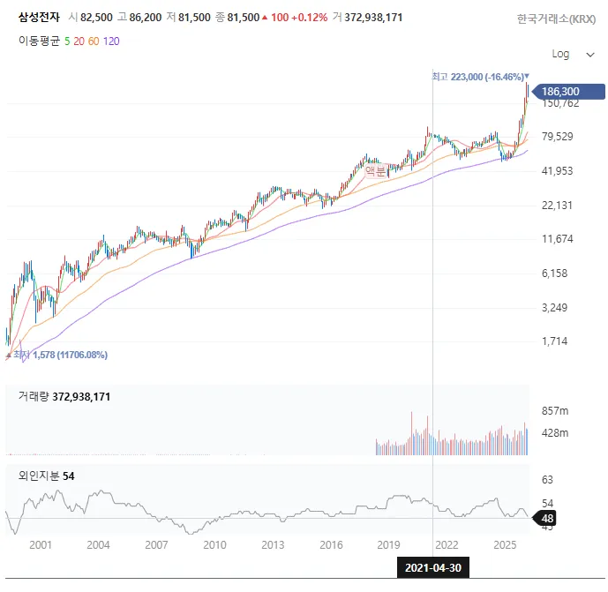Click the 2013 year on time axis
The width and height of the screenshot is (608, 592).
pos(273,545)
